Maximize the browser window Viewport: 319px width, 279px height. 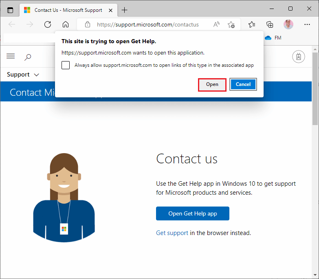(x=290, y=9)
